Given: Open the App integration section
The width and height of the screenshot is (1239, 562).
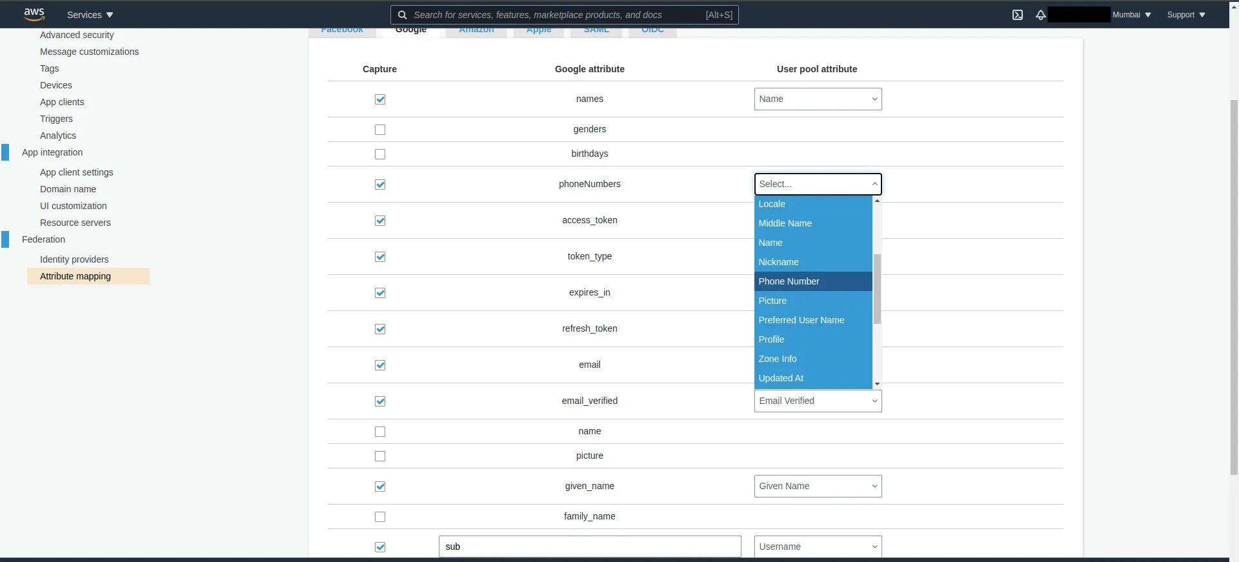Looking at the screenshot, I should (x=52, y=152).
